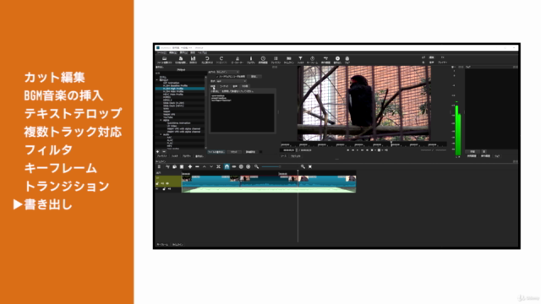Copy the clip using the timeline Copy icon
The image size is (541, 304).
(175, 167)
